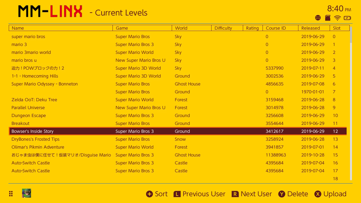Sort by the World column header
This screenshot has height=203, width=361.
(192, 28)
